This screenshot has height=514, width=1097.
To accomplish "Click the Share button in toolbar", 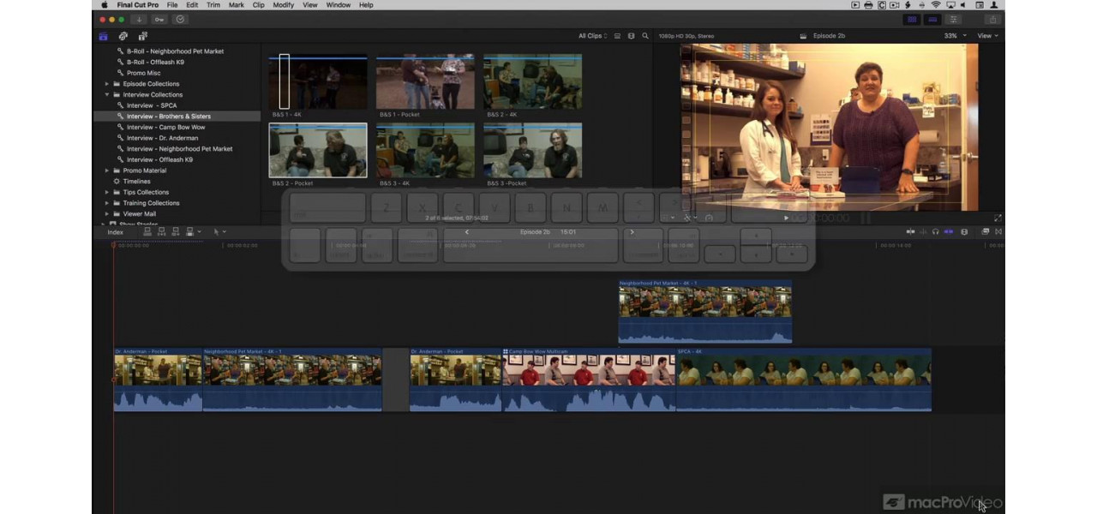I will coord(992,20).
